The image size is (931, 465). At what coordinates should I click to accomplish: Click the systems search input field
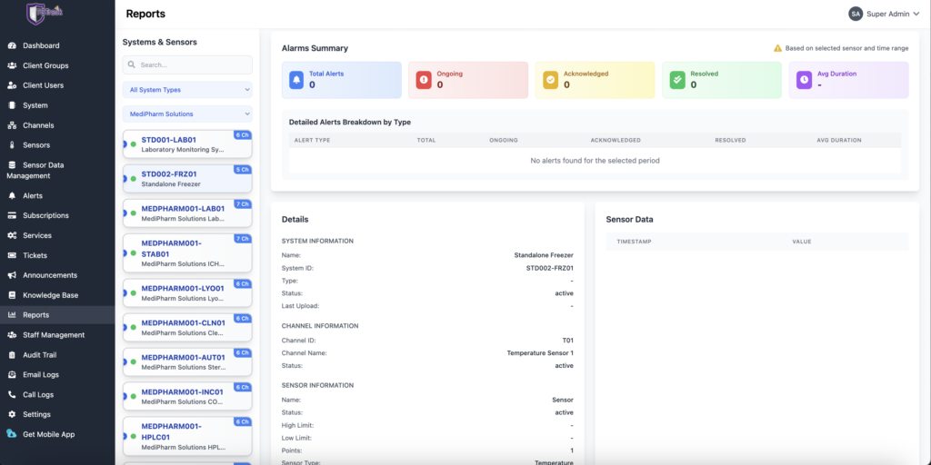coord(187,65)
